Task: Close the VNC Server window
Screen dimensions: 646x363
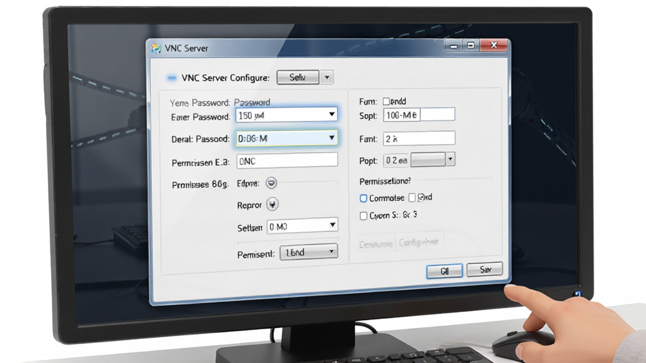Action: pyautogui.click(x=494, y=45)
